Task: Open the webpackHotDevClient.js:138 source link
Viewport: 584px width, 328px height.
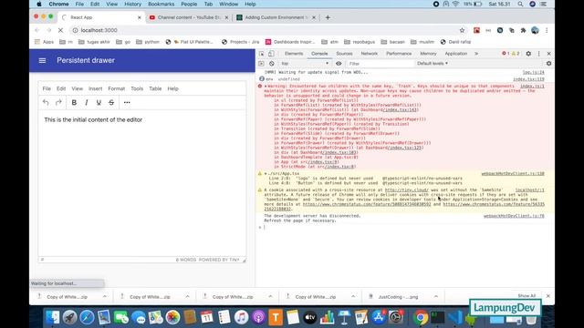Action: tap(513, 174)
